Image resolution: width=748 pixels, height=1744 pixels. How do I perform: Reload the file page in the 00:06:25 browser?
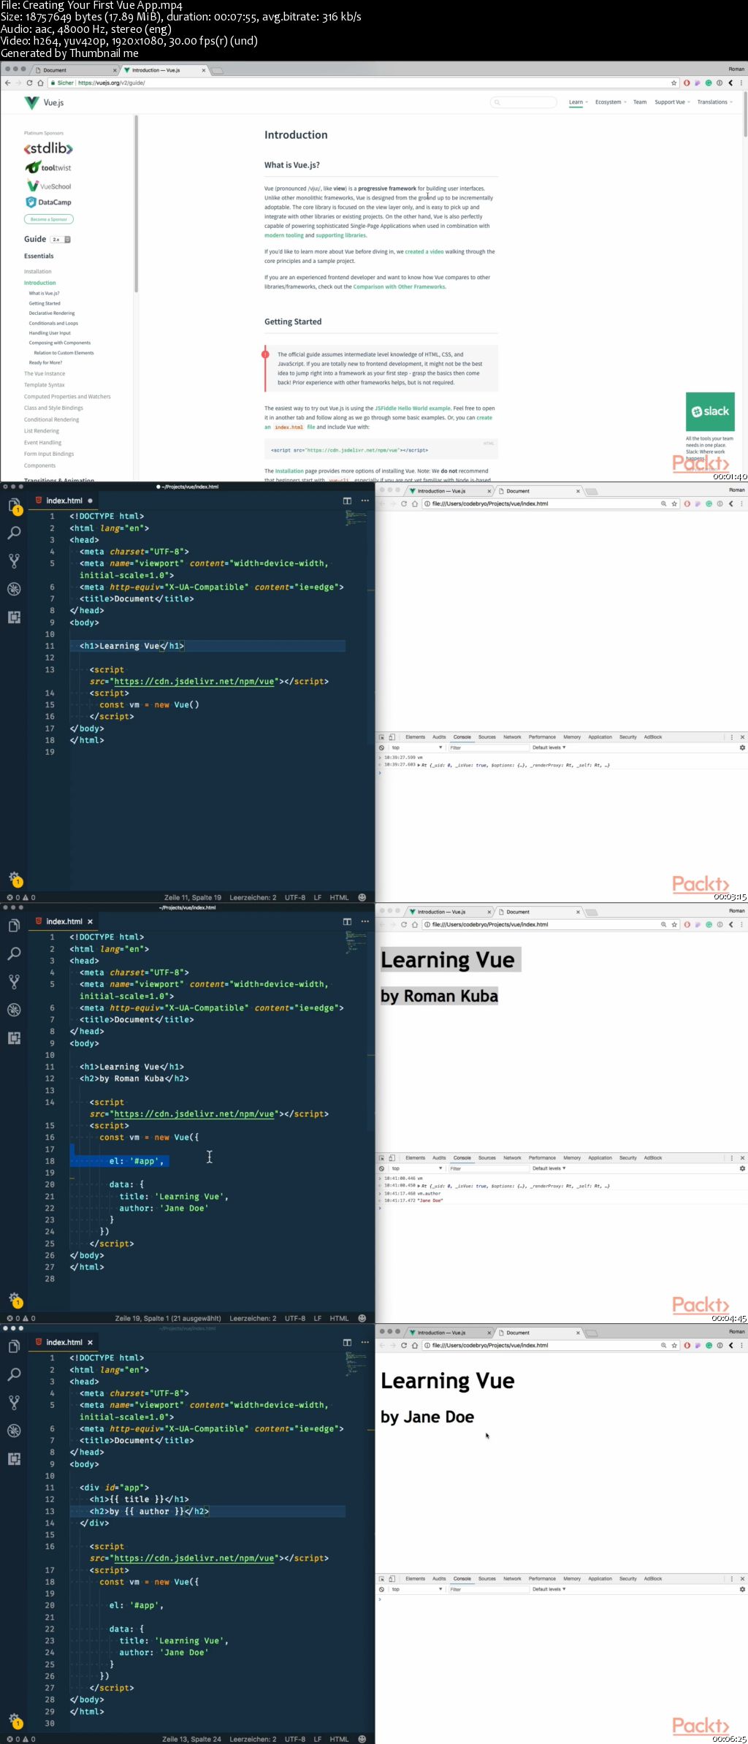pyautogui.click(x=404, y=1345)
